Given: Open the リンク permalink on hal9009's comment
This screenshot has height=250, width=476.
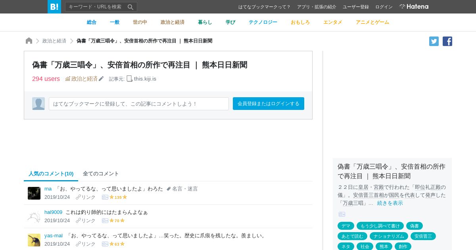Looking at the screenshot, I should [x=86, y=221].
